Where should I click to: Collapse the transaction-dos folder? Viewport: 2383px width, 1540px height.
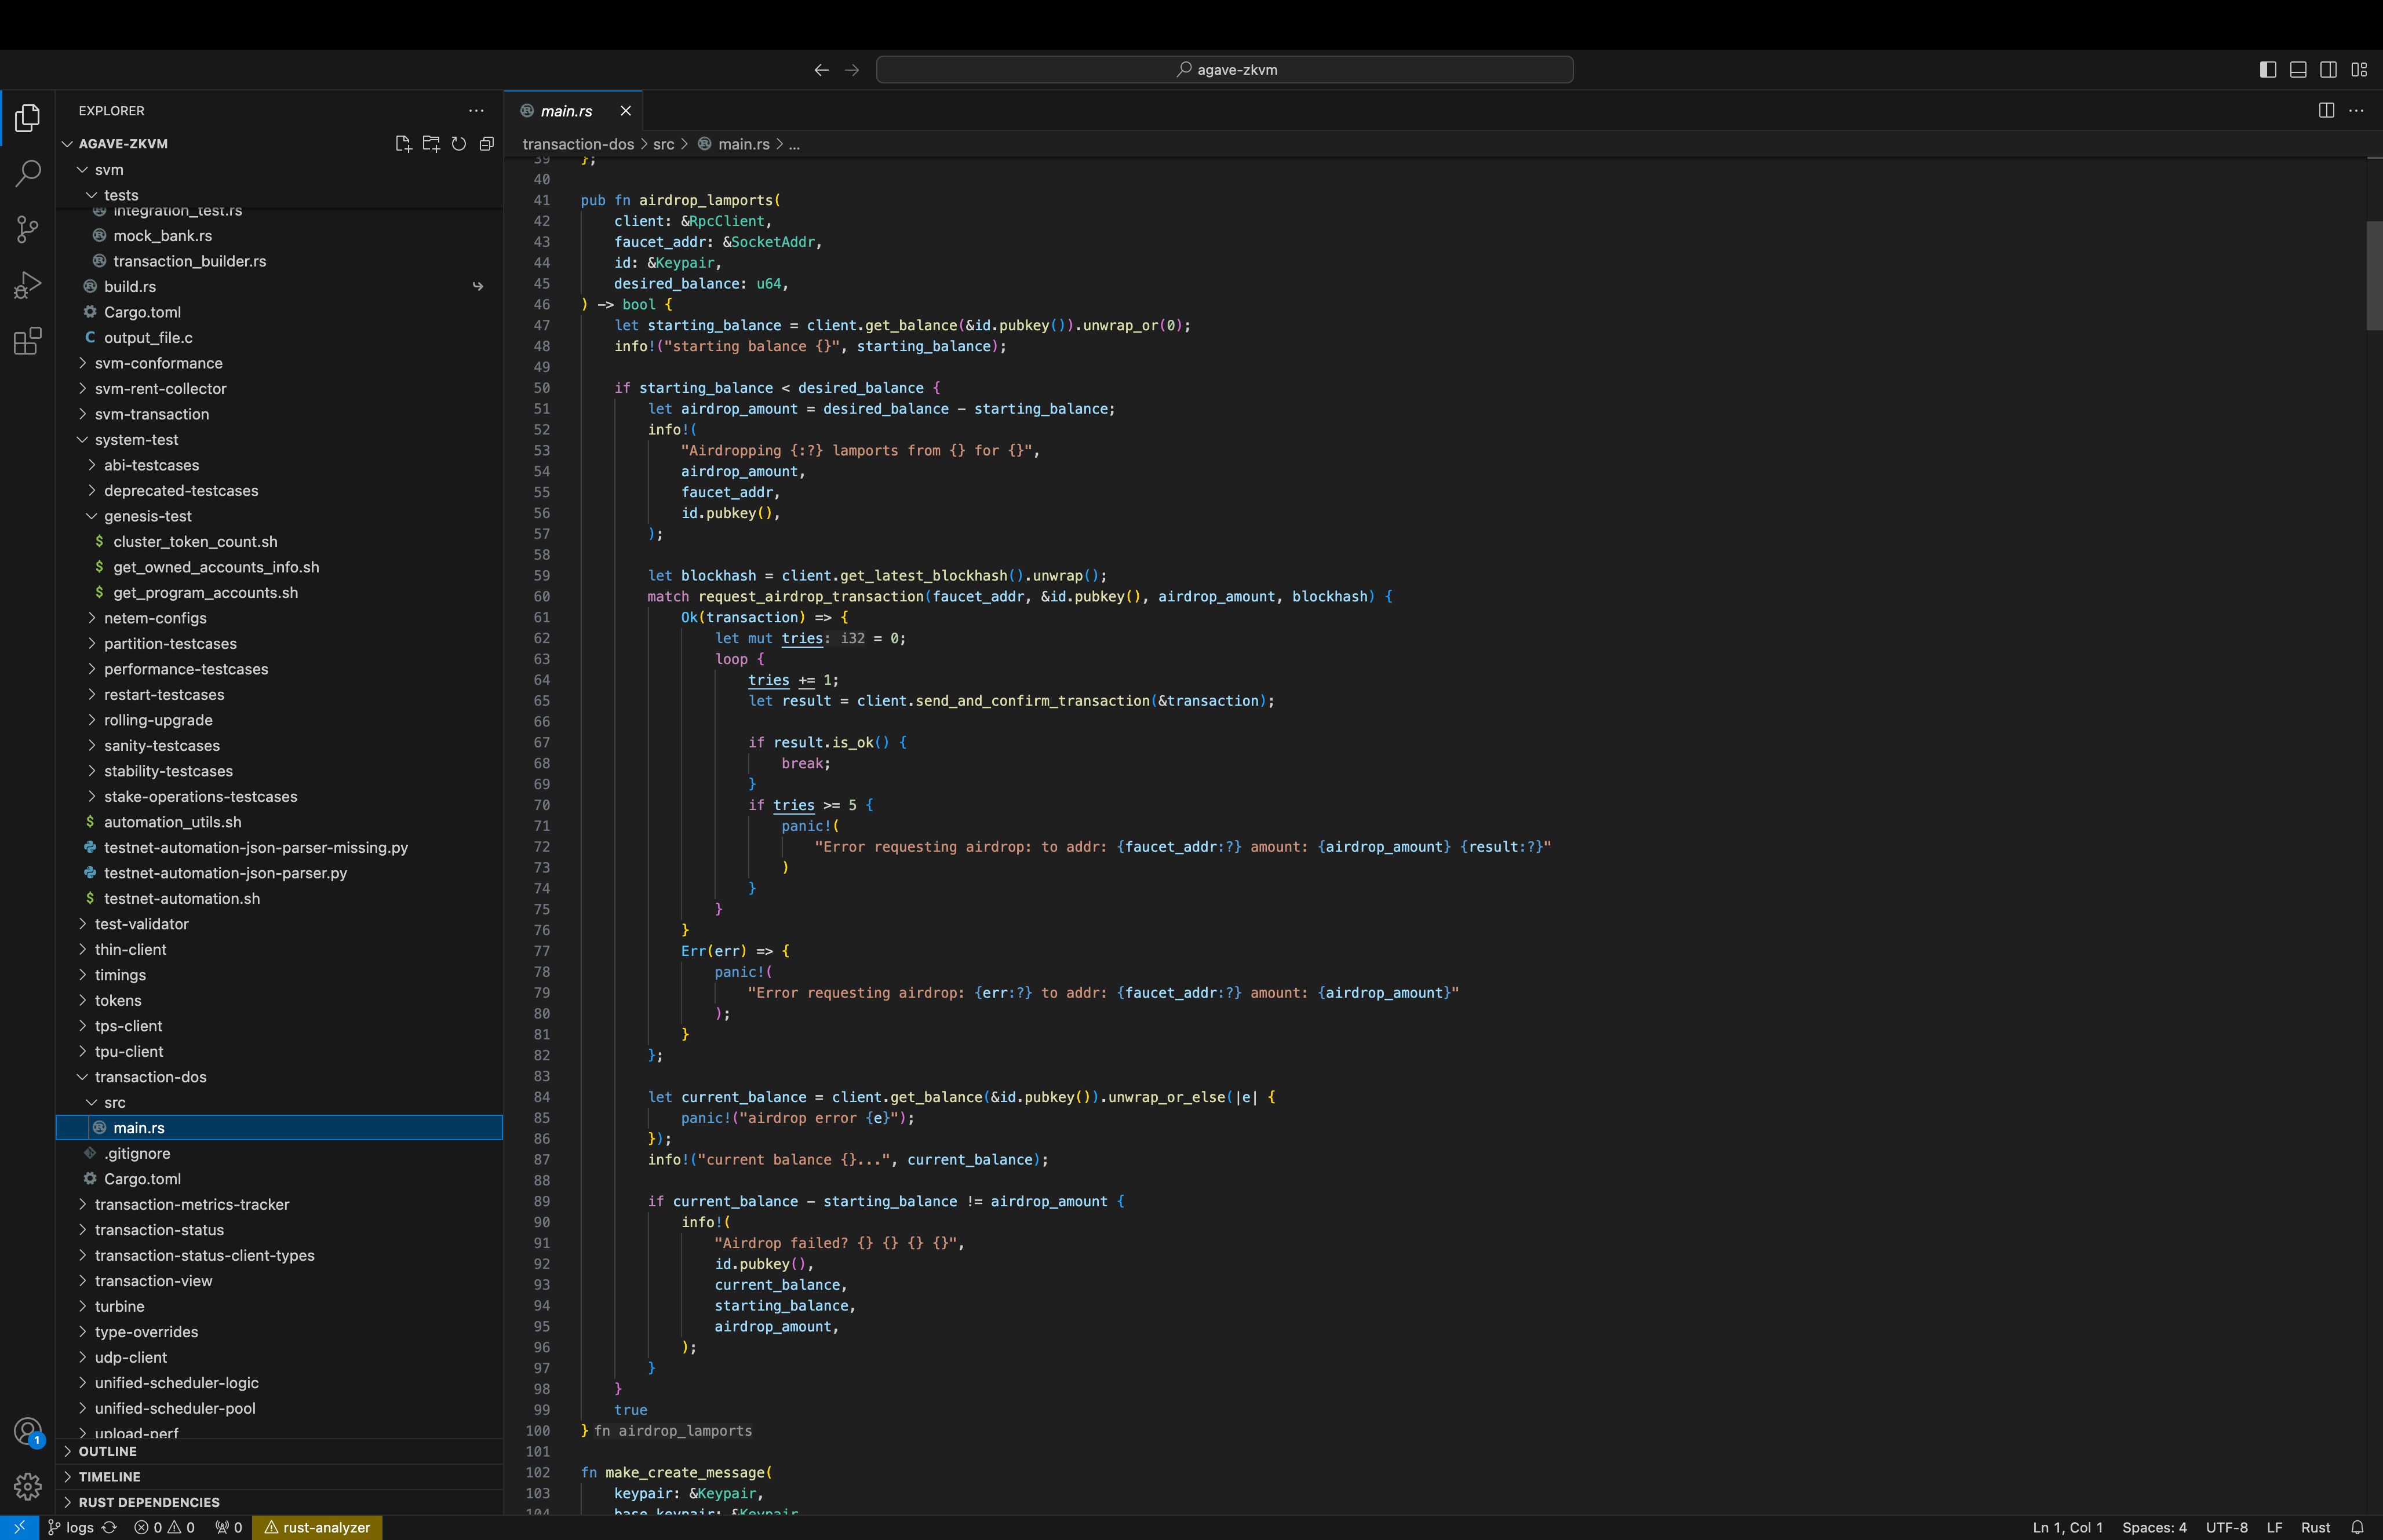279,1077
